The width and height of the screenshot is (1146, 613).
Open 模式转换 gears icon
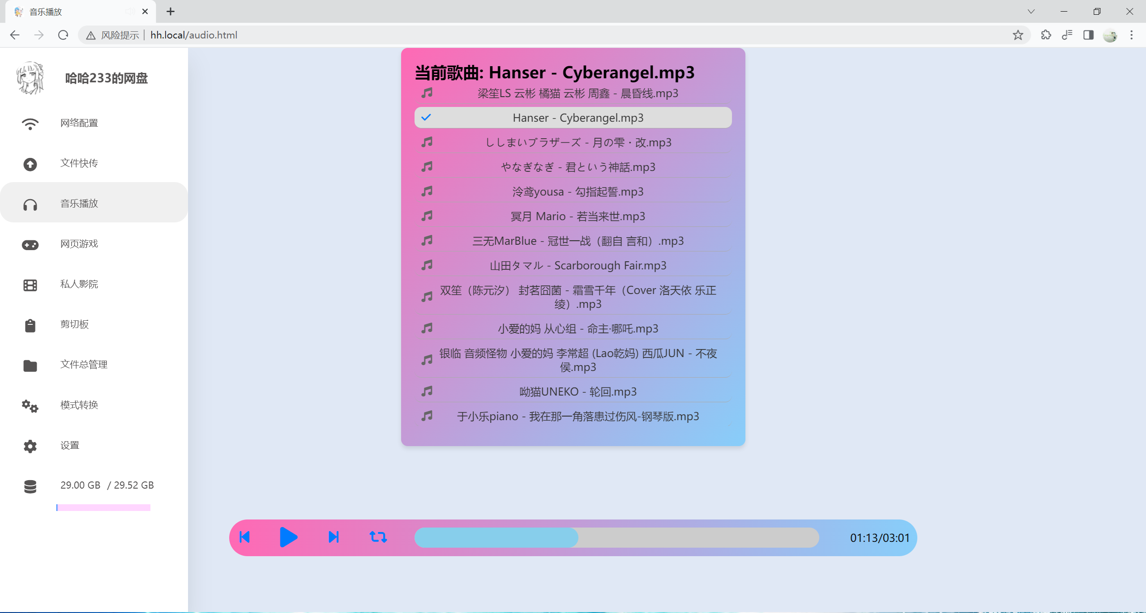(30, 406)
